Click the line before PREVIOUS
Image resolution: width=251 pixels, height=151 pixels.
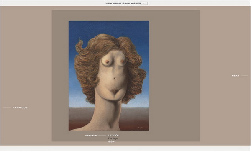[x=7, y=107]
